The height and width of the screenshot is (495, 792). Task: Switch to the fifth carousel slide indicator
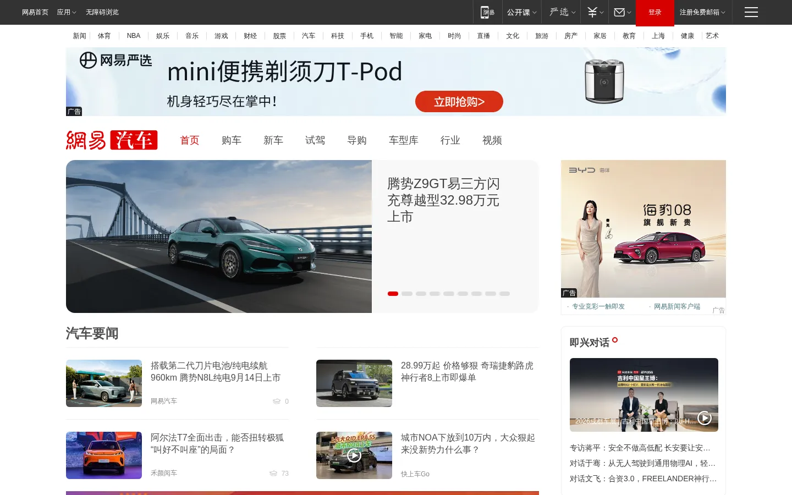tap(449, 294)
